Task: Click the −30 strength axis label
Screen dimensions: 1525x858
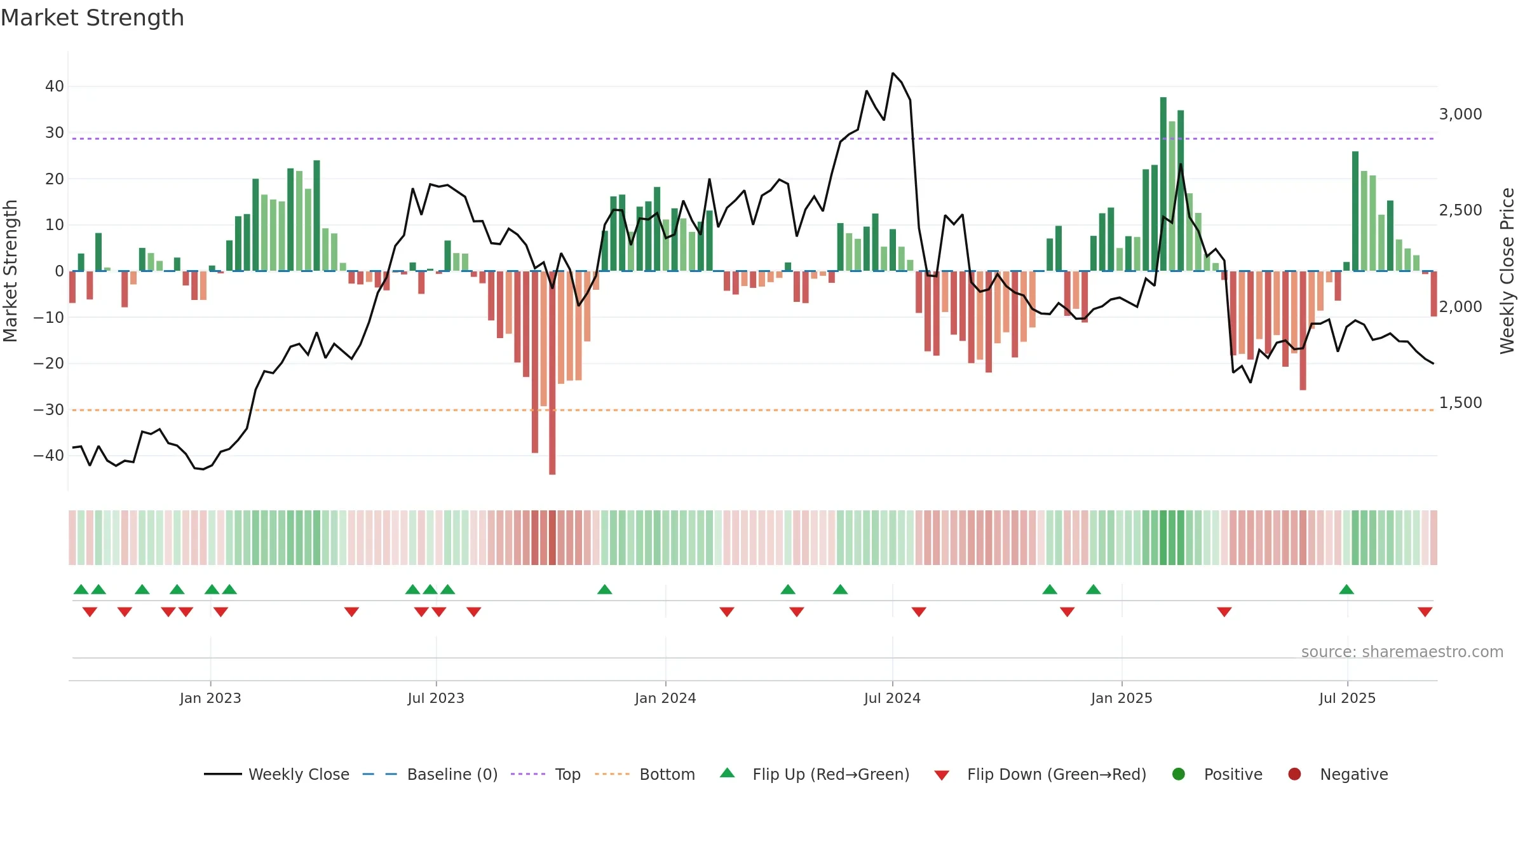Action: coord(49,410)
